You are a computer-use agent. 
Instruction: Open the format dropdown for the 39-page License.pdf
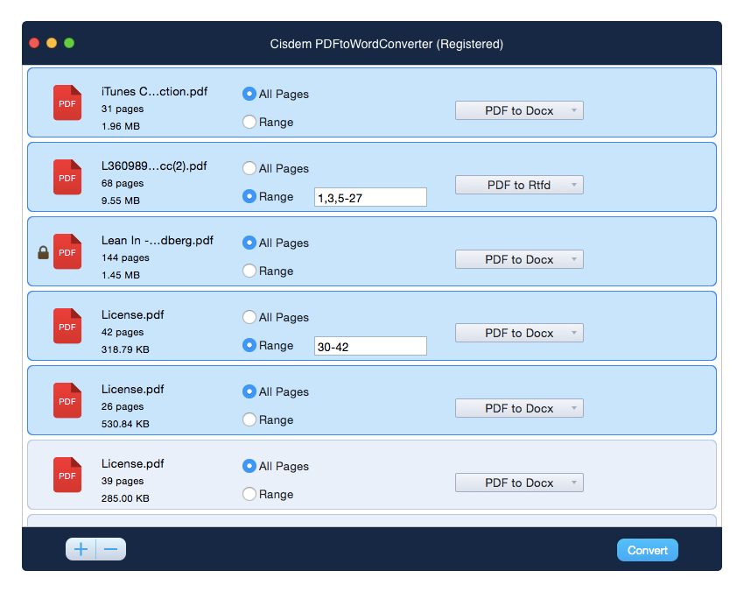tap(519, 483)
